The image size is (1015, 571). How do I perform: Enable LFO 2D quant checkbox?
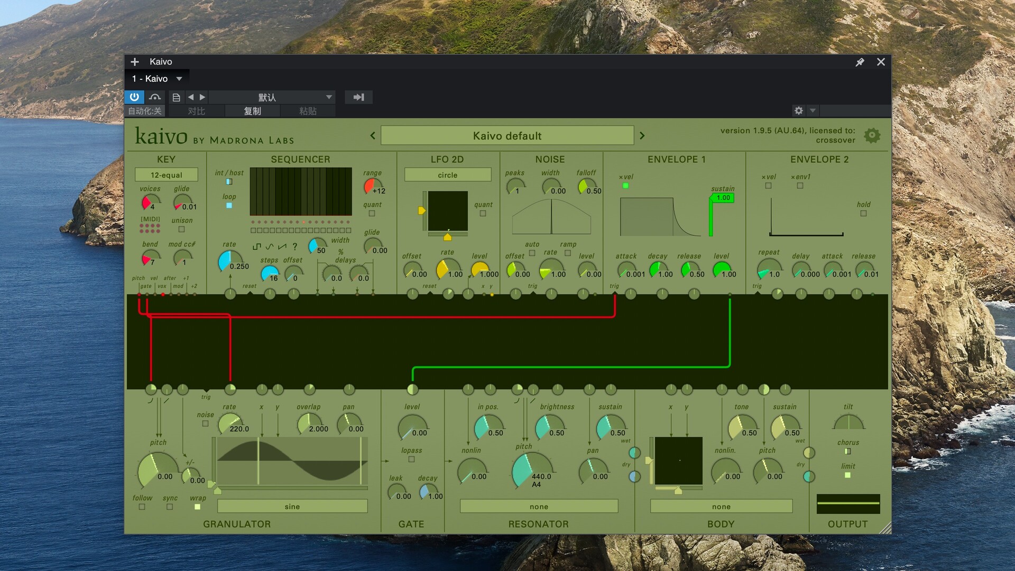click(x=483, y=214)
